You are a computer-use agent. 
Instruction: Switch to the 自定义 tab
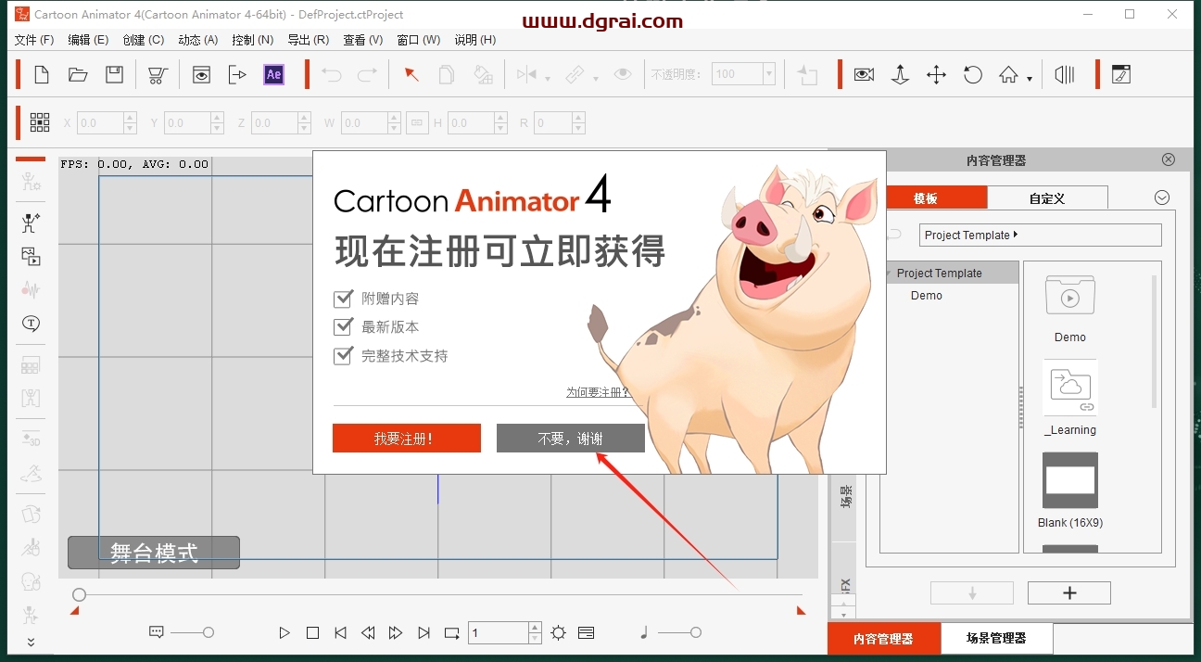[1047, 197]
